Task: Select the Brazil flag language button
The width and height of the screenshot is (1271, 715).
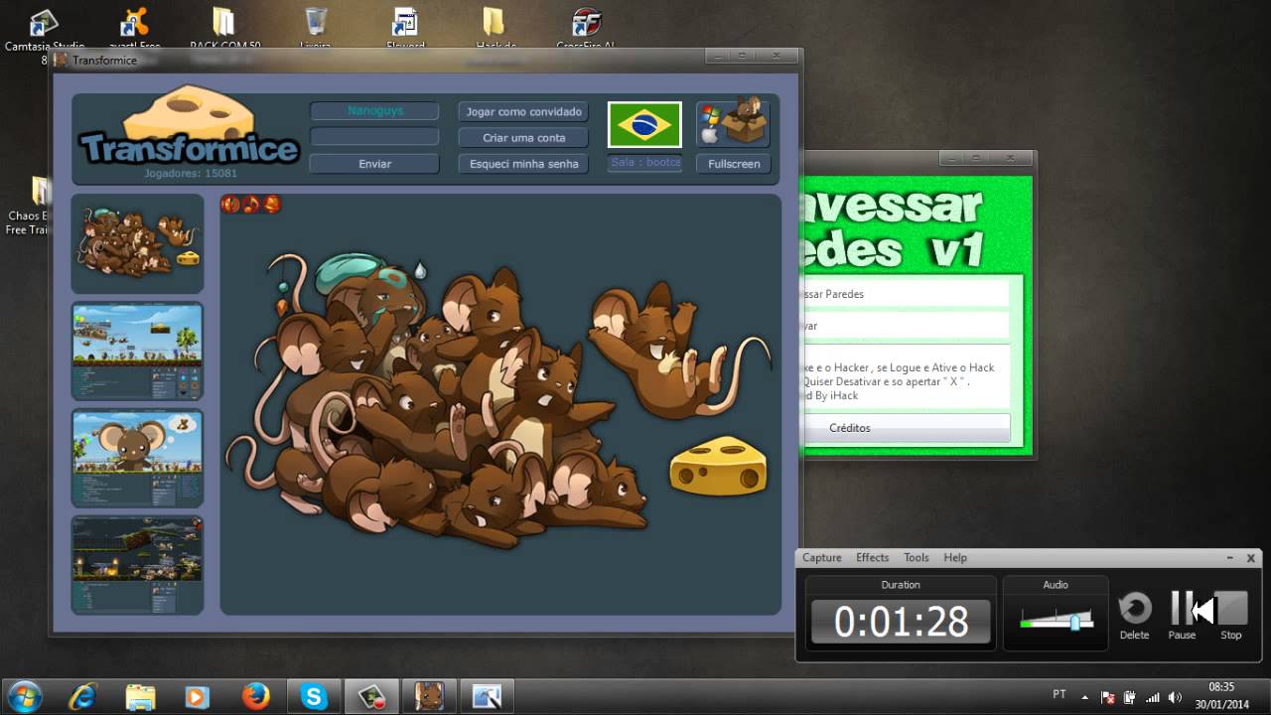Action: click(644, 124)
